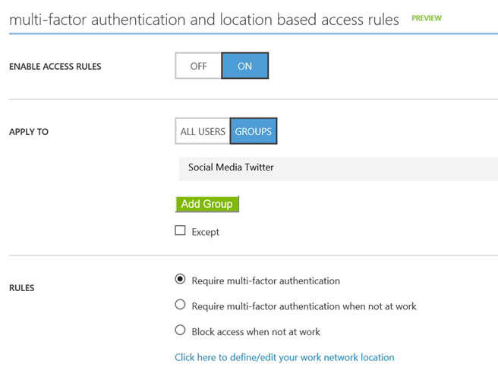Image resolution: width=498 pixels, height=376 pixels.
Task: Select radio for MFA when not at work
Action: point(180,305)
